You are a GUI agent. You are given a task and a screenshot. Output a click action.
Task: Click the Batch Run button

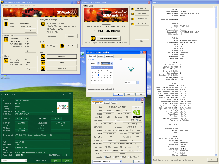click(71, 46)
